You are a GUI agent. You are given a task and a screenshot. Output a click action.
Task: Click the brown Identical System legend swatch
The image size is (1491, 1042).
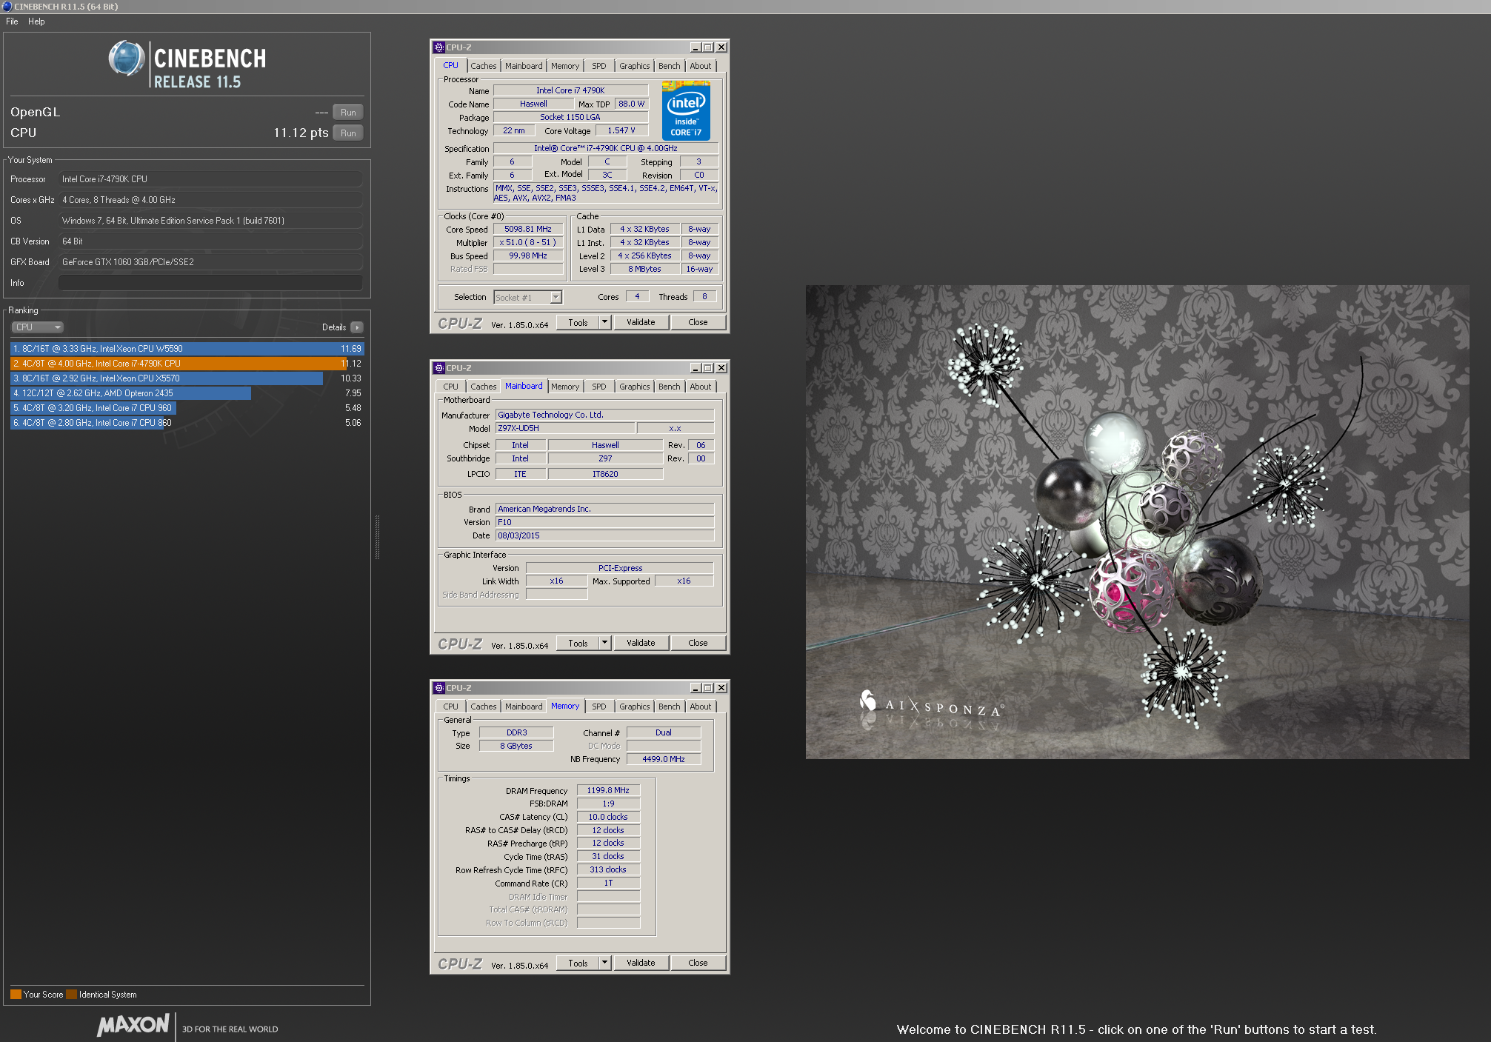[x=71, y=994]
